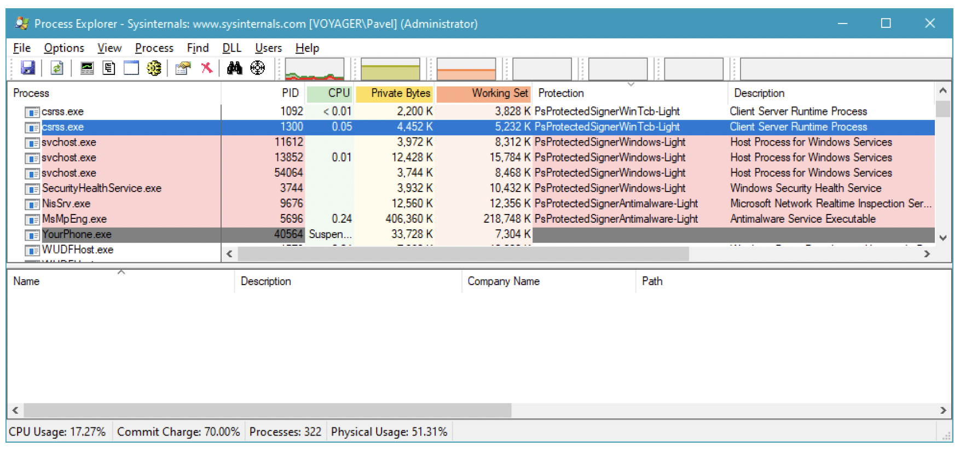Select the MsMpEng.exe process
Viewport: 960px width, 452px height.
coord(471,219)
